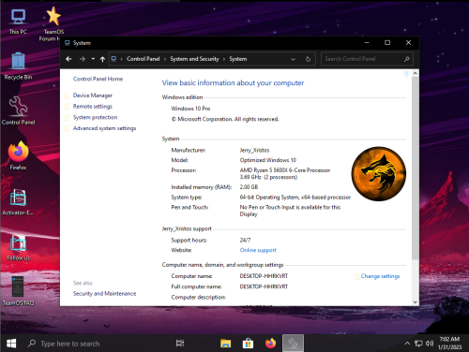
Task: Refresh the System page
Action: point(308,59)
